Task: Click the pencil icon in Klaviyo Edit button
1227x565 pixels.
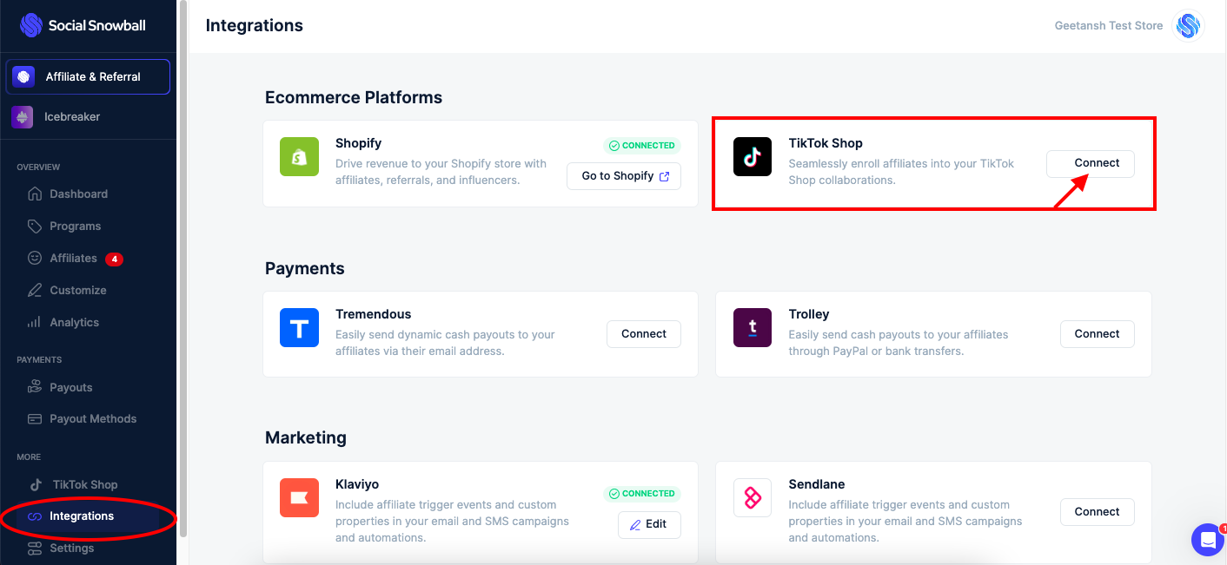Action: point(635,525)
